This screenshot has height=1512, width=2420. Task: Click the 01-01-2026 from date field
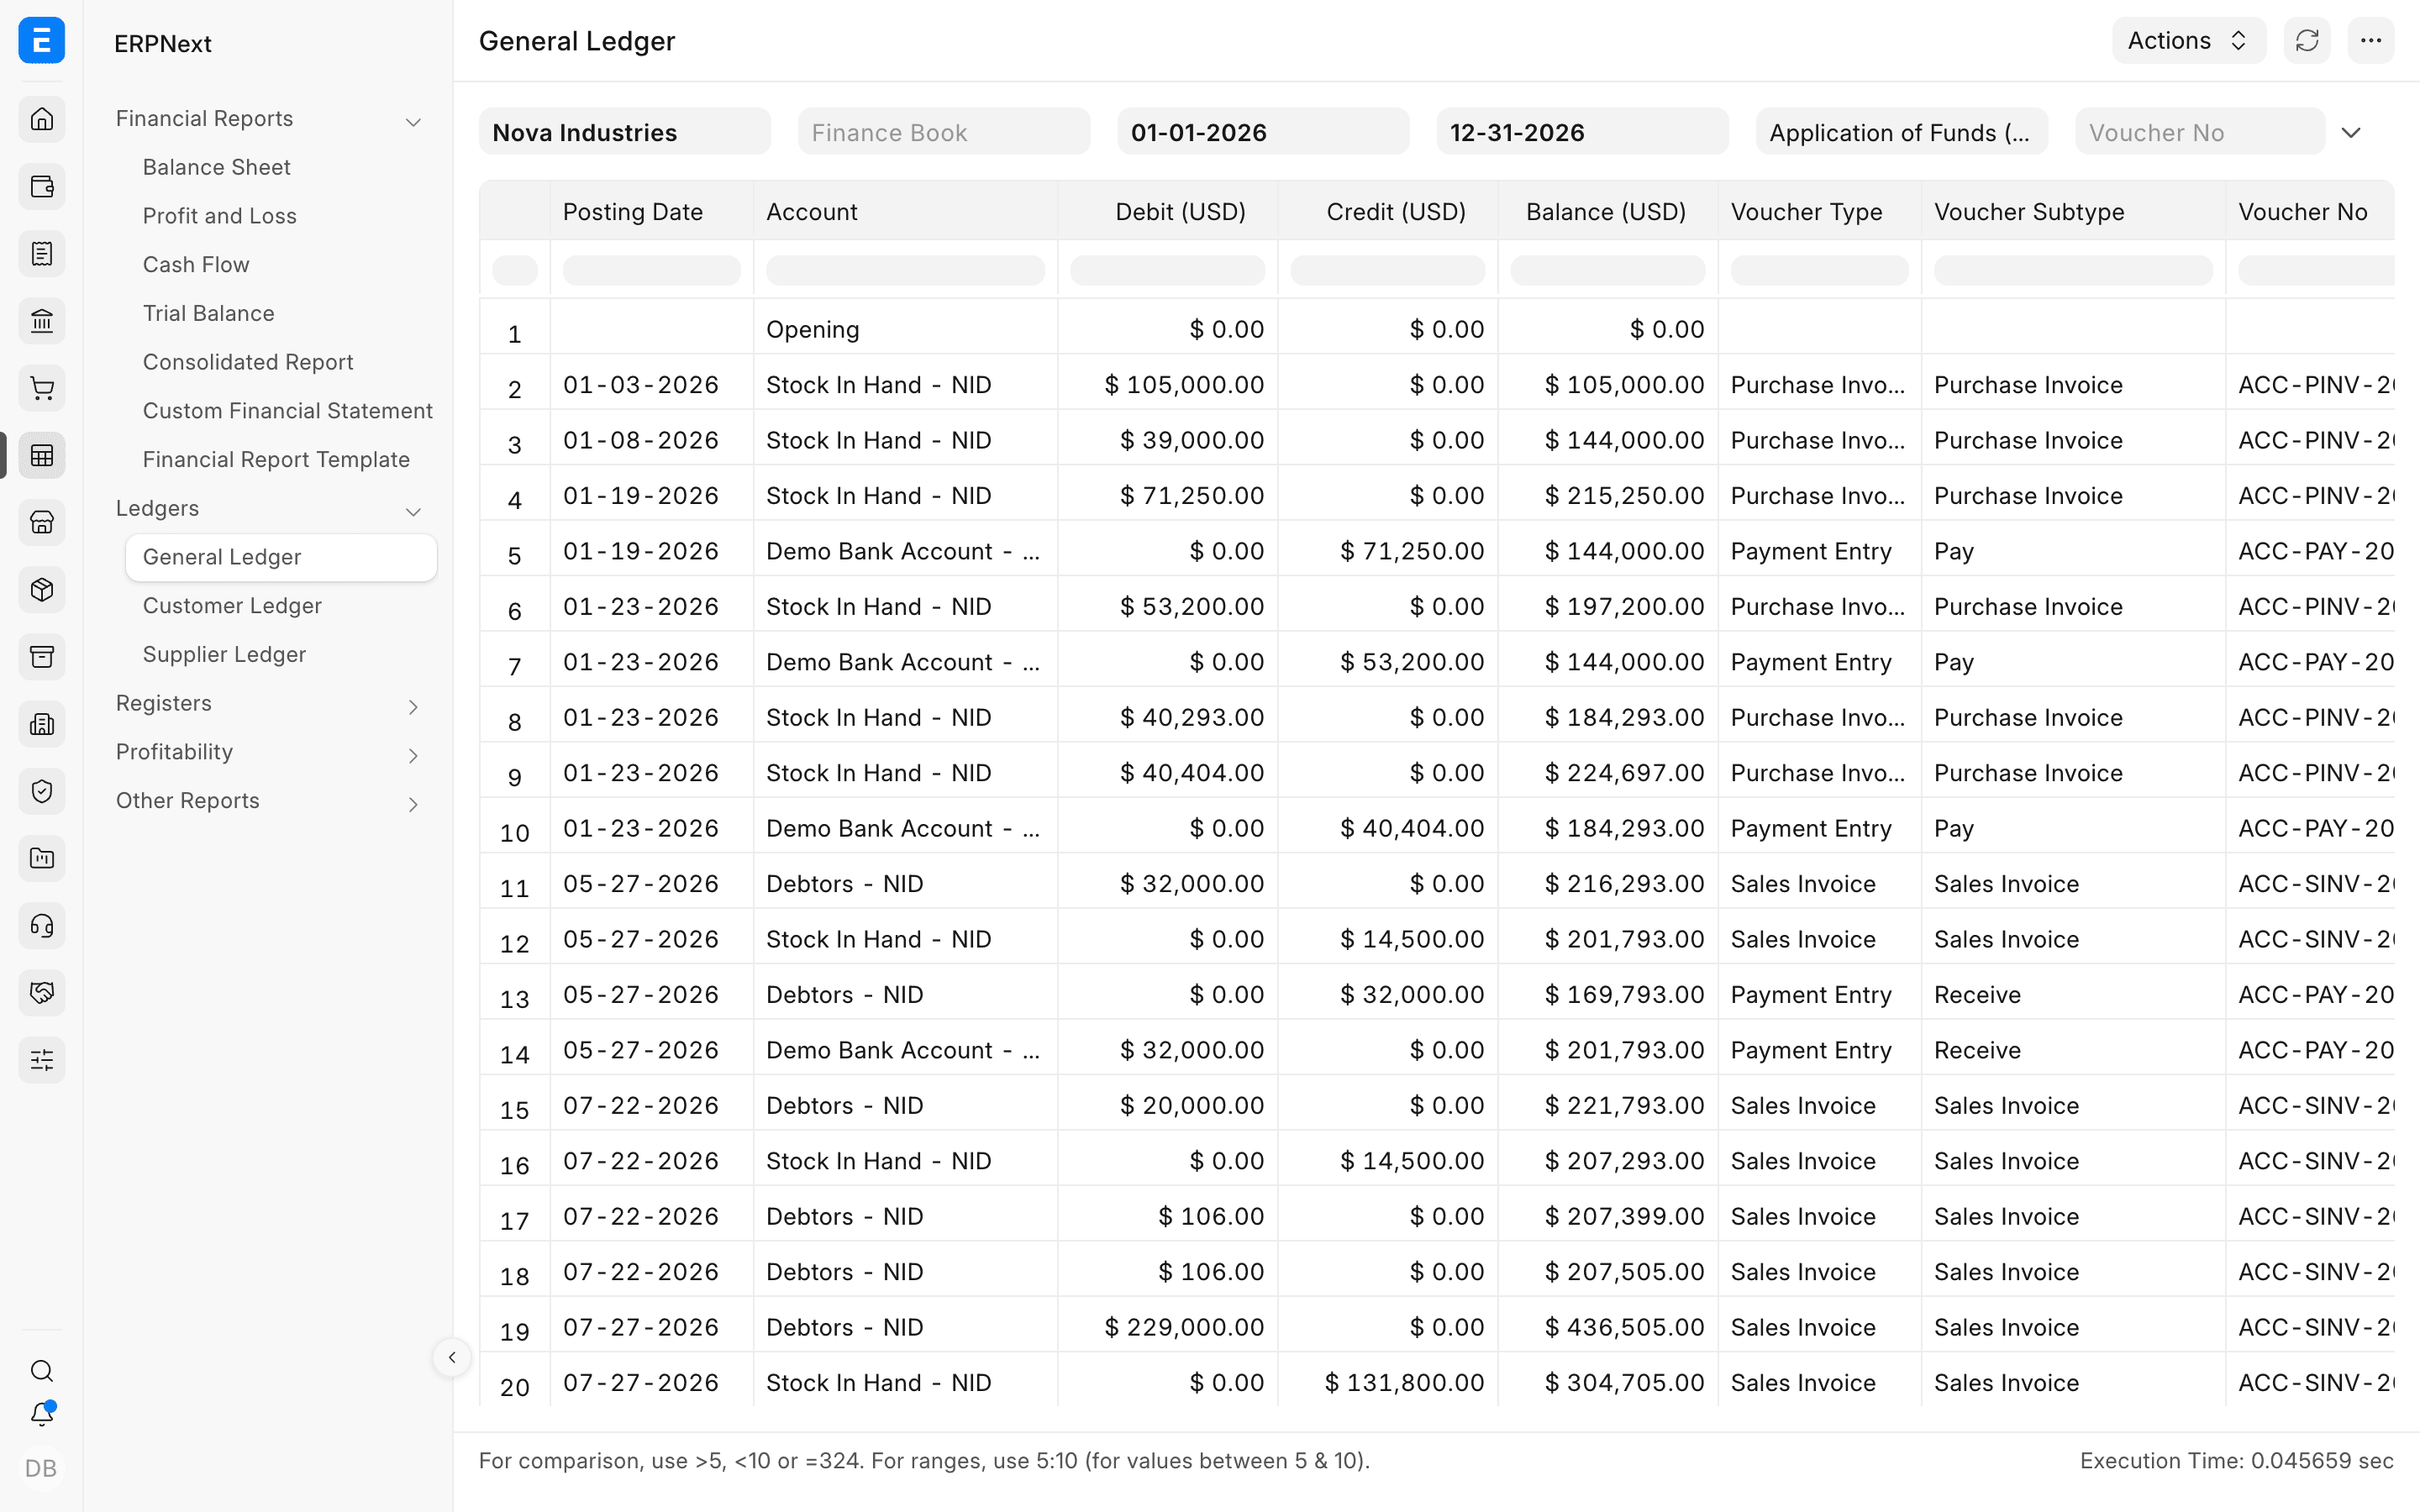click(1263, 132)
